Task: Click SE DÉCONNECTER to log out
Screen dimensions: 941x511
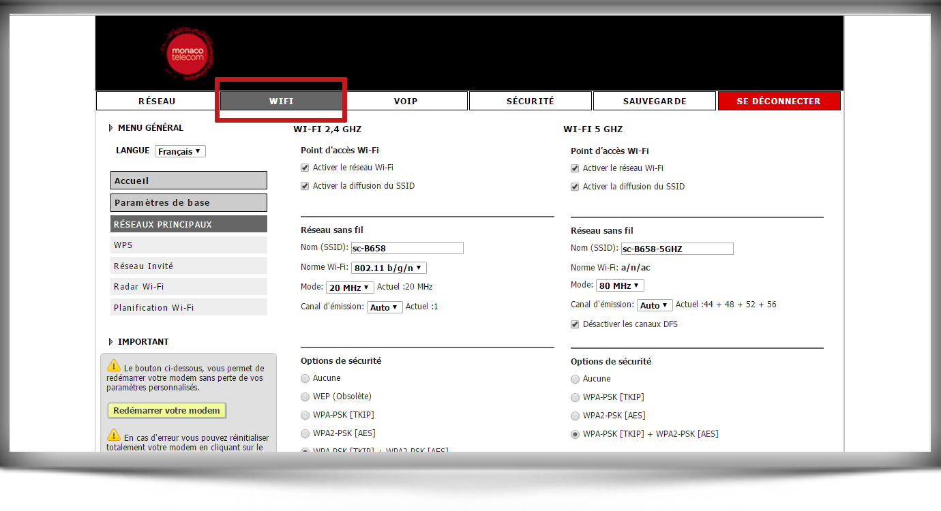Action: coord(779,101)
